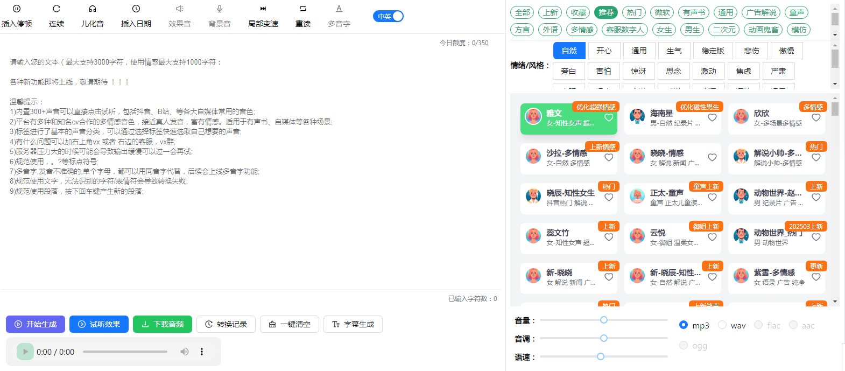
Task: Click the Insert Pause (插入停顿) icon
Action: (x=17, y=9)
